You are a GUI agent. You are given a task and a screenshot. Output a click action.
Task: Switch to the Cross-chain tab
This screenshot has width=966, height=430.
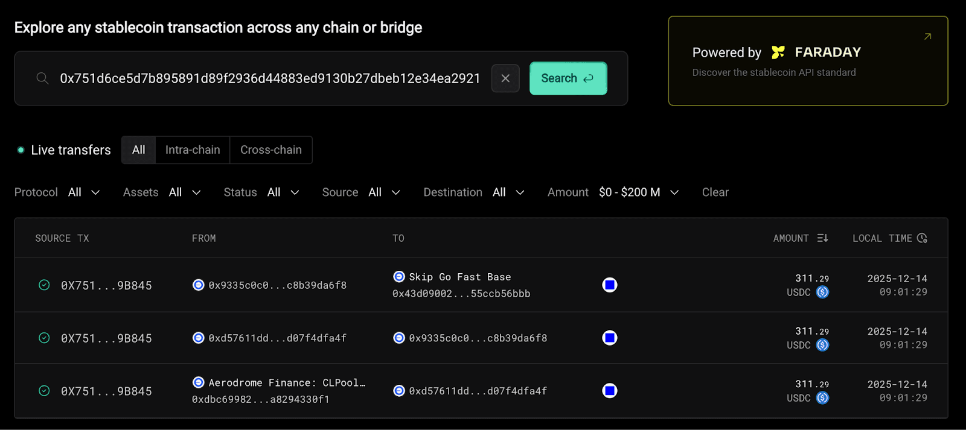tap(270, 150)
